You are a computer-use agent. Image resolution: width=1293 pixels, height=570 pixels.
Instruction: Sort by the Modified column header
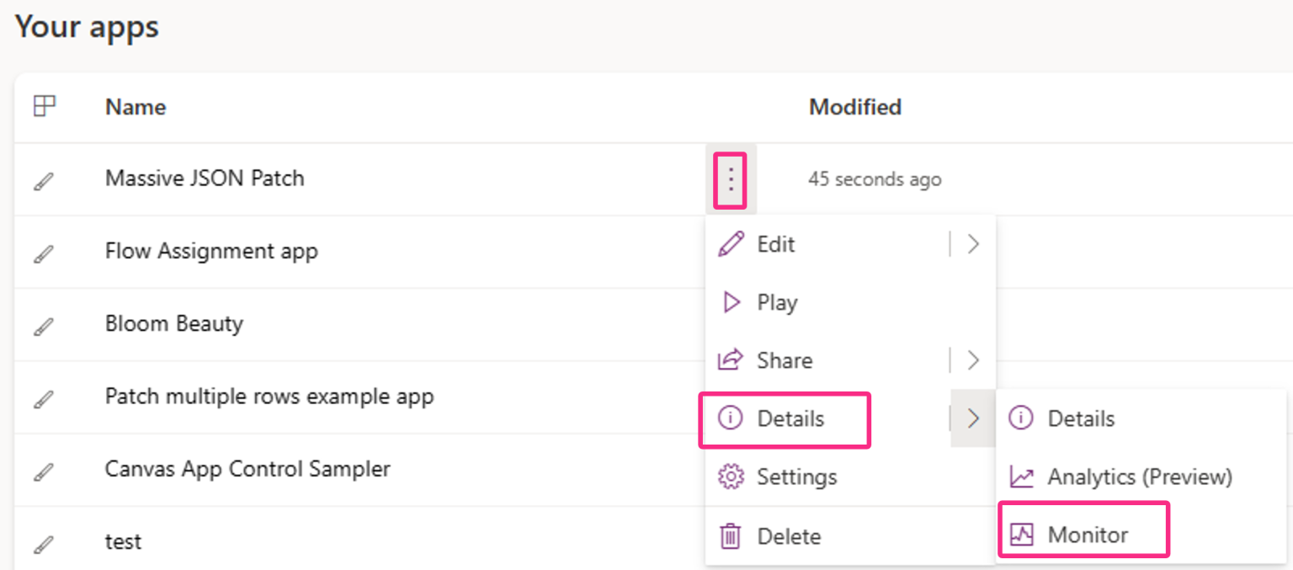[x=855, y=106]
